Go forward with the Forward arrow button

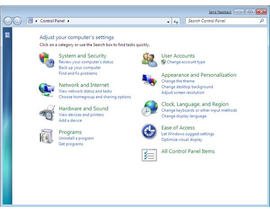(x=17, y=21)
